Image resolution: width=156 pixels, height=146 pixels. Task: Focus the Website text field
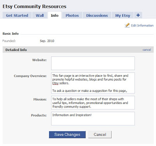[93, 63]
